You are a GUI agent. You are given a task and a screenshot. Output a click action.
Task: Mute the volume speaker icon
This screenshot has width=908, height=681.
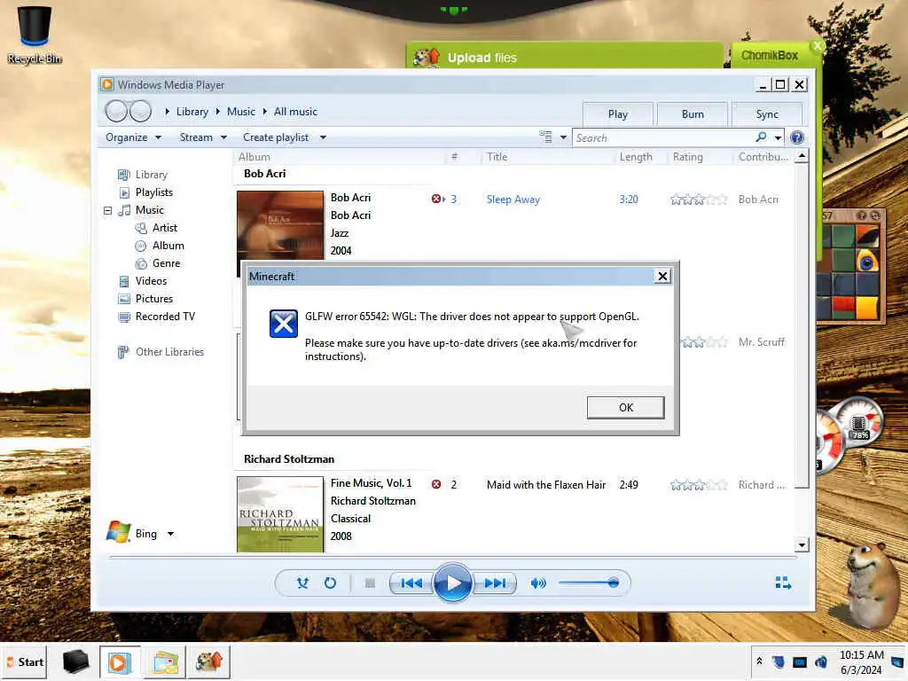pos(538,583)
